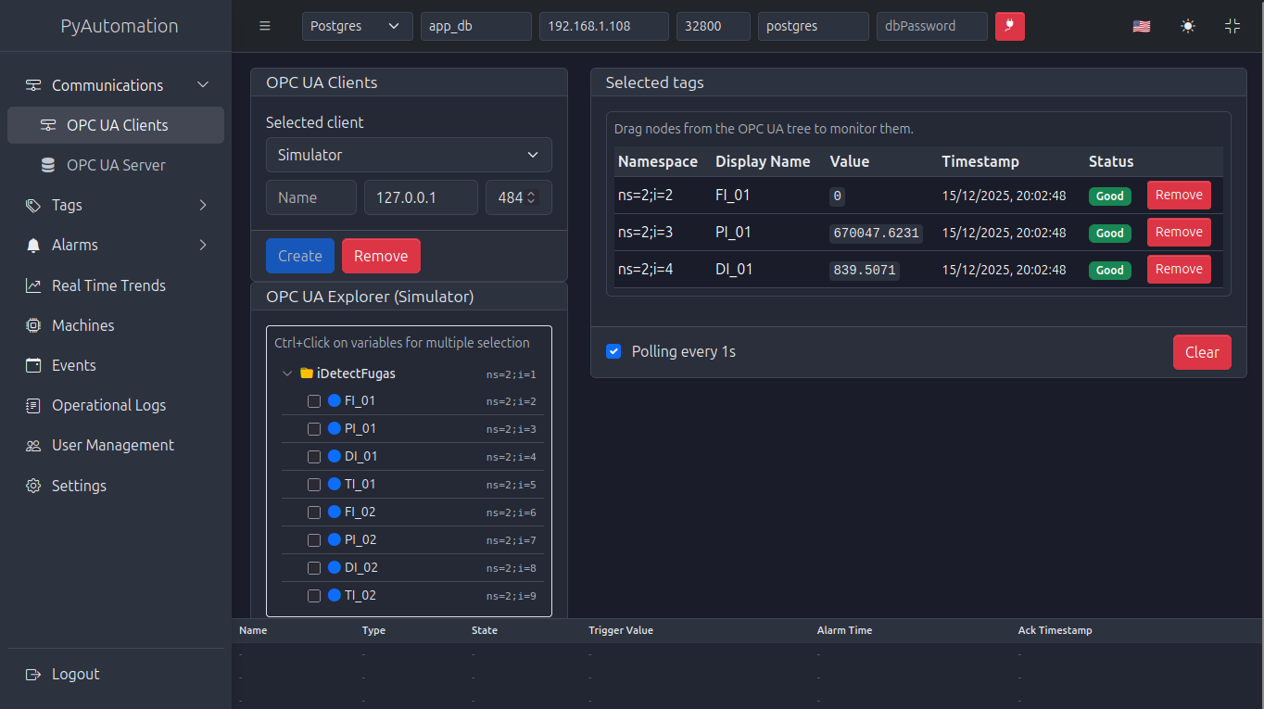Click the Alarms bell icon
Viewport: 1264px width, 709px height.
pos(33,246)
